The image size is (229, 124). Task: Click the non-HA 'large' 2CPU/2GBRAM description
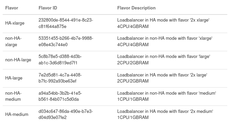coord(164,60)
